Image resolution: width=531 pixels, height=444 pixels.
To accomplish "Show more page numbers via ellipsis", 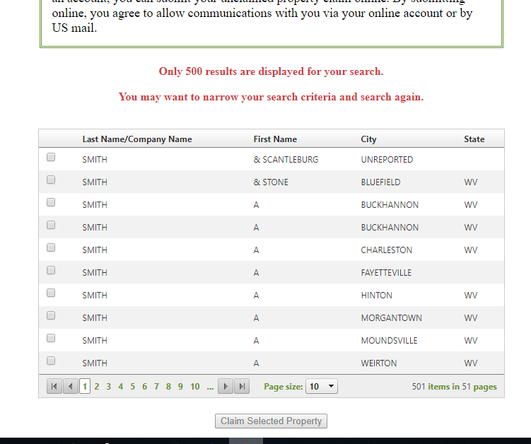I will click(x=210, y=387).
